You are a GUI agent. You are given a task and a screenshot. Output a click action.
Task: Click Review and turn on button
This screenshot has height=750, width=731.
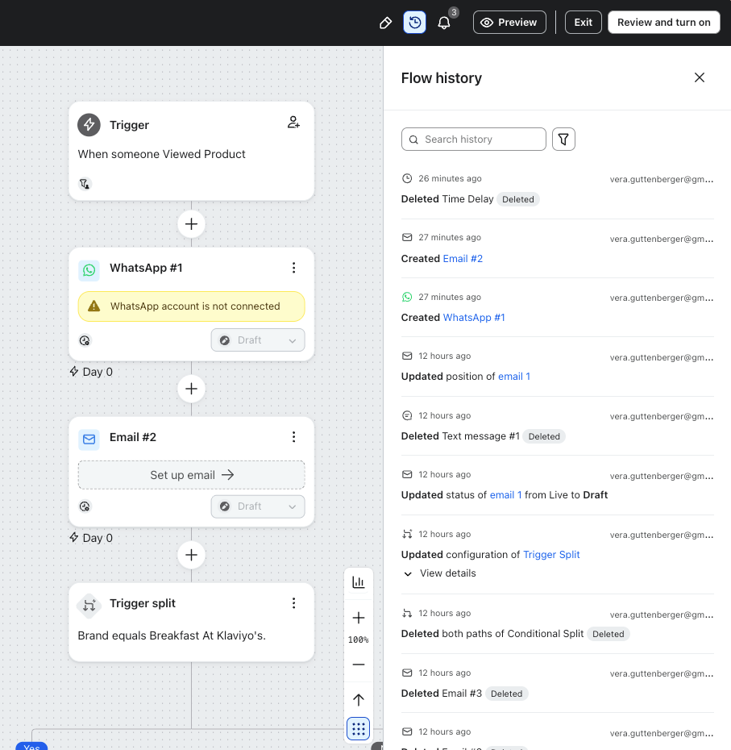point(663,23)
